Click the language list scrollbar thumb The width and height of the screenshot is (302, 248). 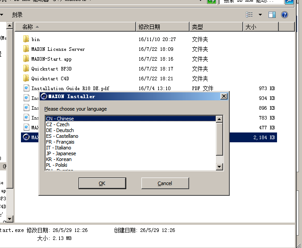[219, 139]
